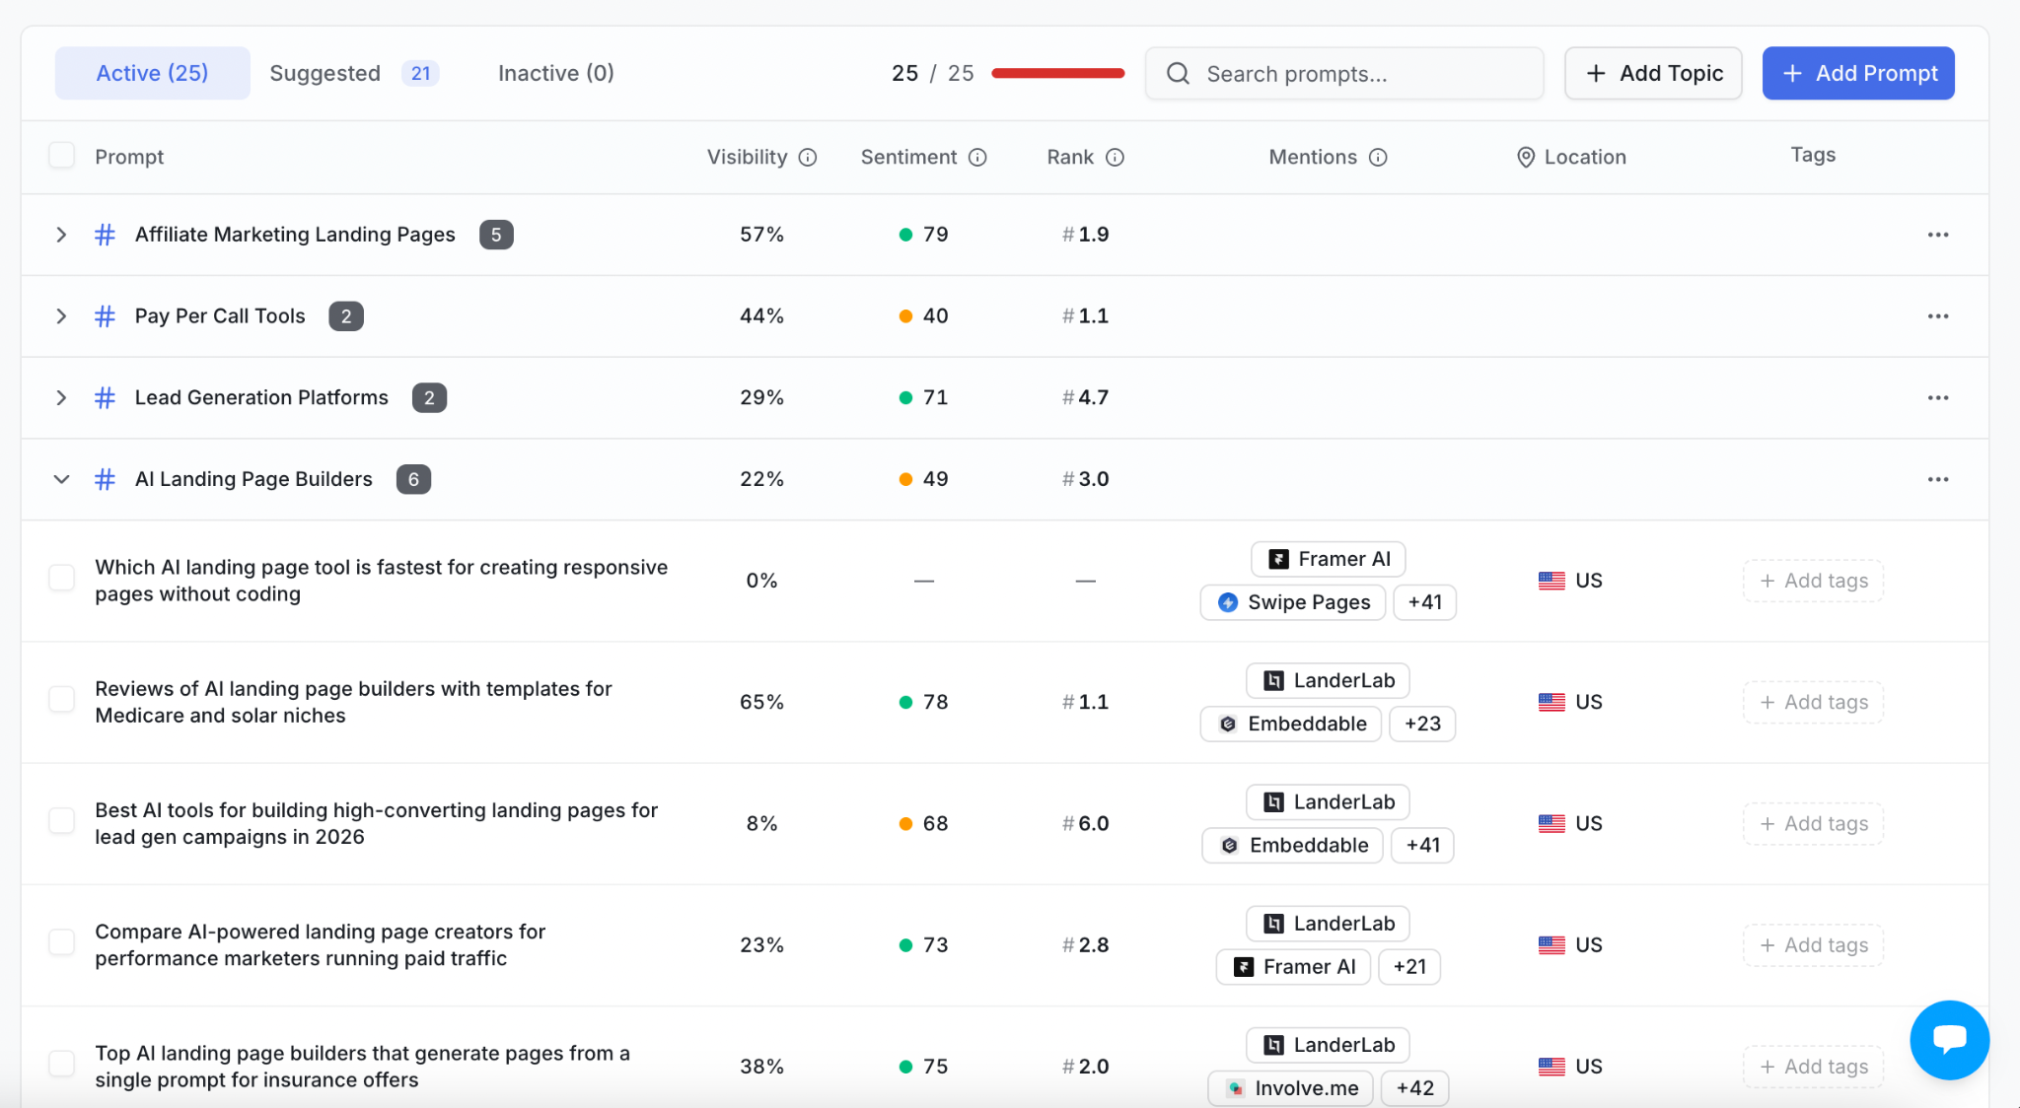Check the 'Reviews of AI landing page builders' prompt
The width and height of the screenshot is (2020, 1108).
[61, 700]
